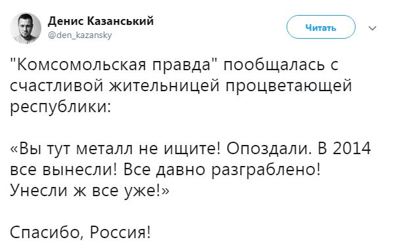Click the word пообщалась in the tweet

(x=274, y=65)
